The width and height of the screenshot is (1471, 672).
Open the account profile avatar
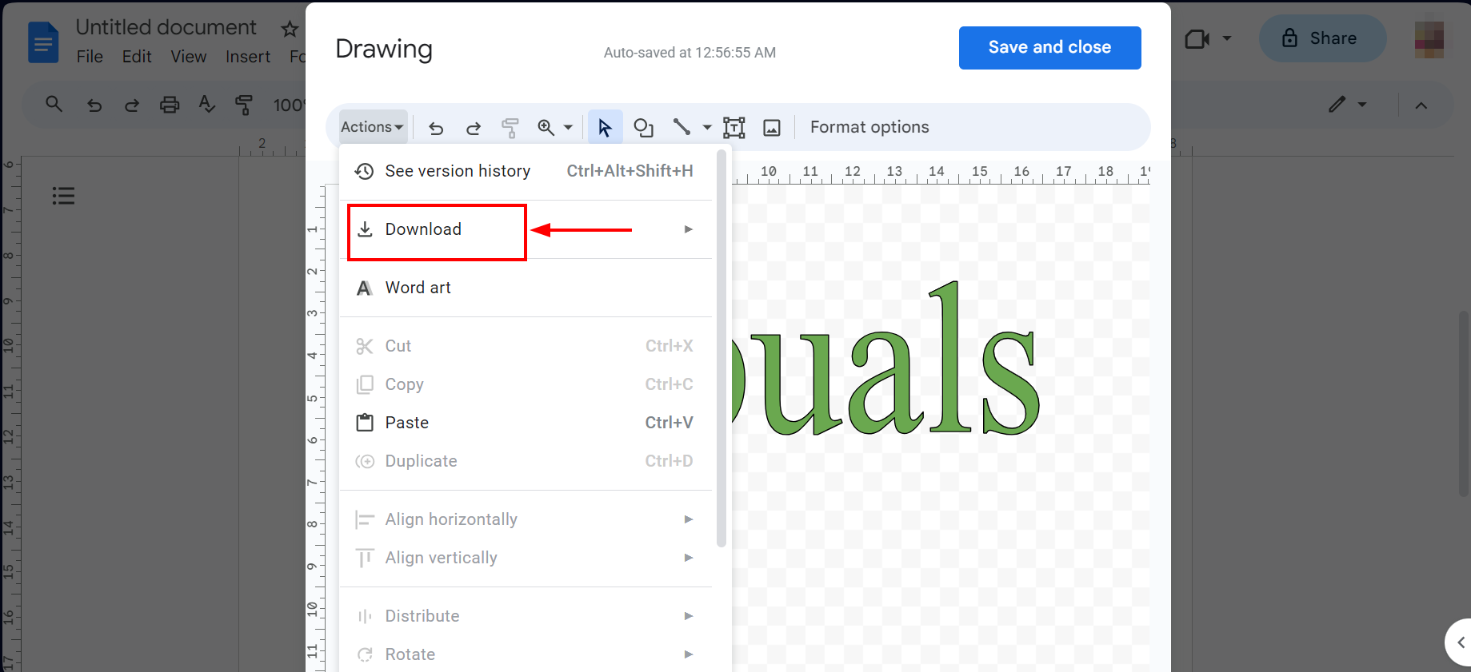tap(1429, 40)
